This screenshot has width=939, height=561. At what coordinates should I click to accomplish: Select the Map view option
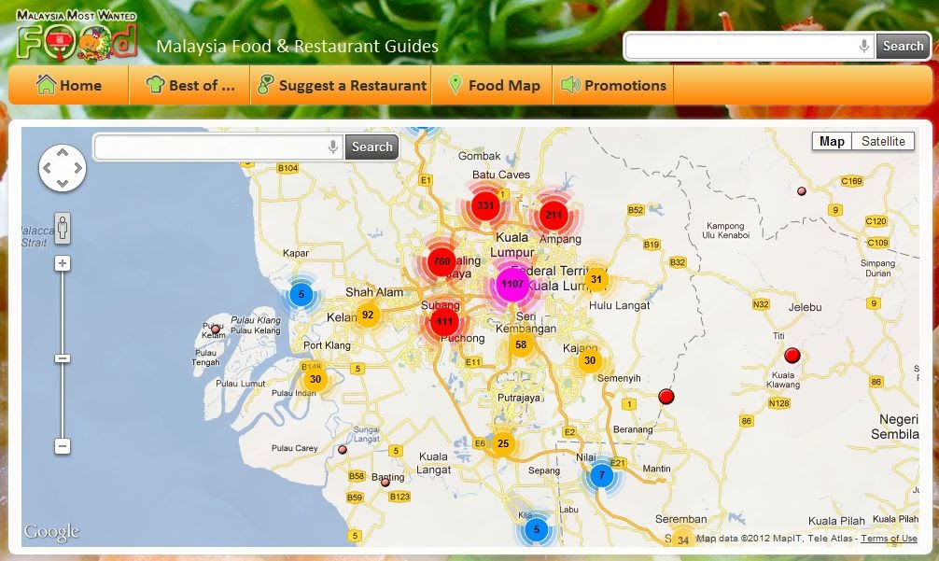832,141
